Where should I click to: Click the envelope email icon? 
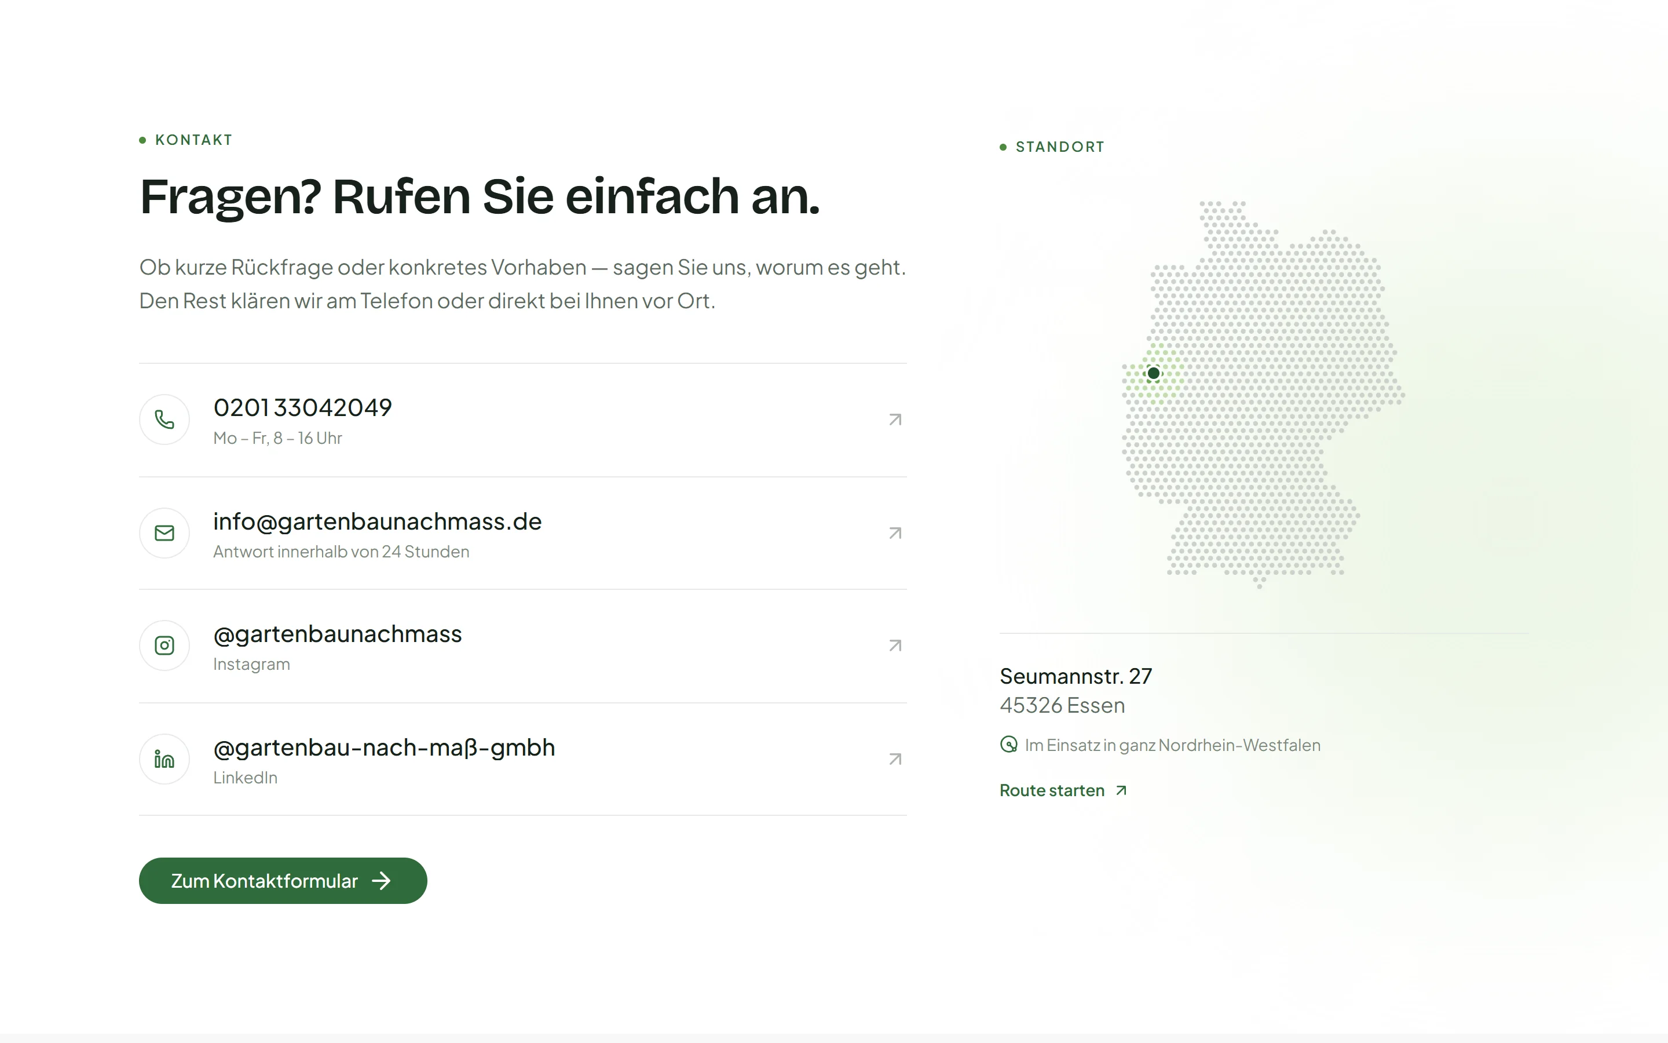click(x=164, y=533)
